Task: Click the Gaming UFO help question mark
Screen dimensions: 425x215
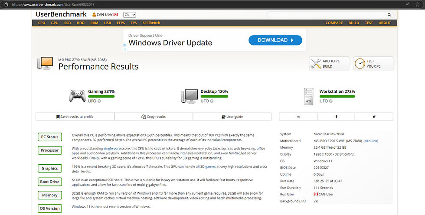Action: tap(99, 101)
